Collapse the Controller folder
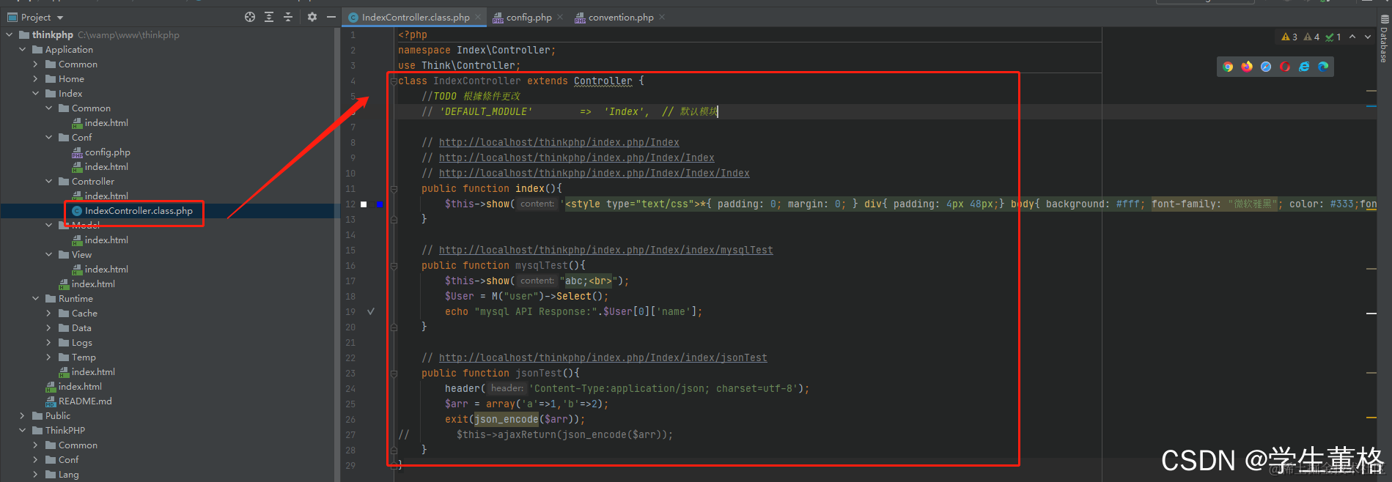The height and width of the screenshot is (482, 1392). 48,181
